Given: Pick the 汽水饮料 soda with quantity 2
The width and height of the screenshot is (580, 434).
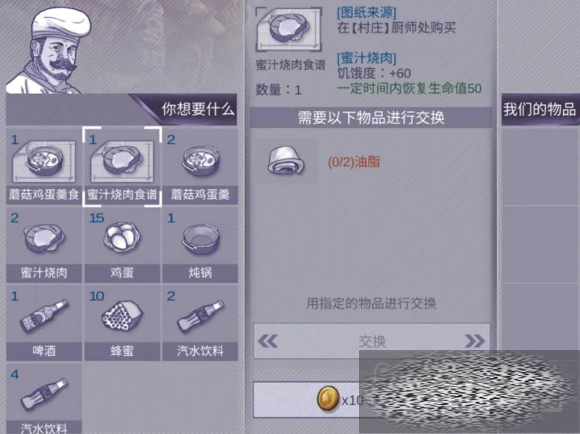Looking at the screenshot, I should pos(200,323).
